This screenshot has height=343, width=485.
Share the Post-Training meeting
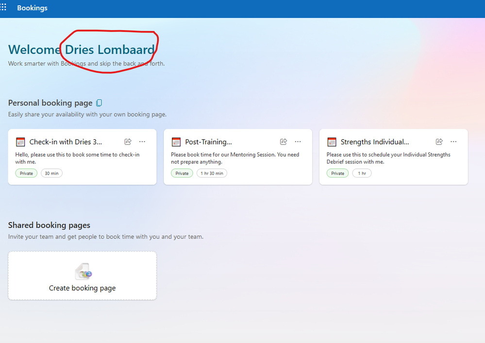click(284, 142)
